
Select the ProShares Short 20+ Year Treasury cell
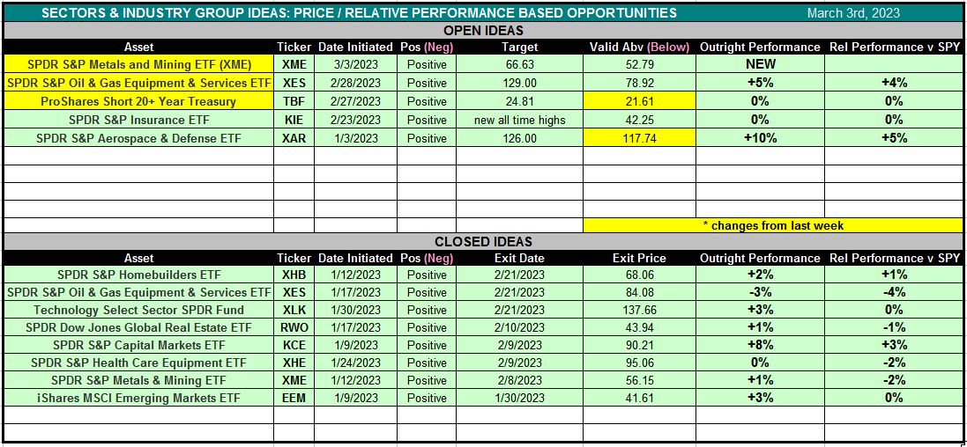138,101
